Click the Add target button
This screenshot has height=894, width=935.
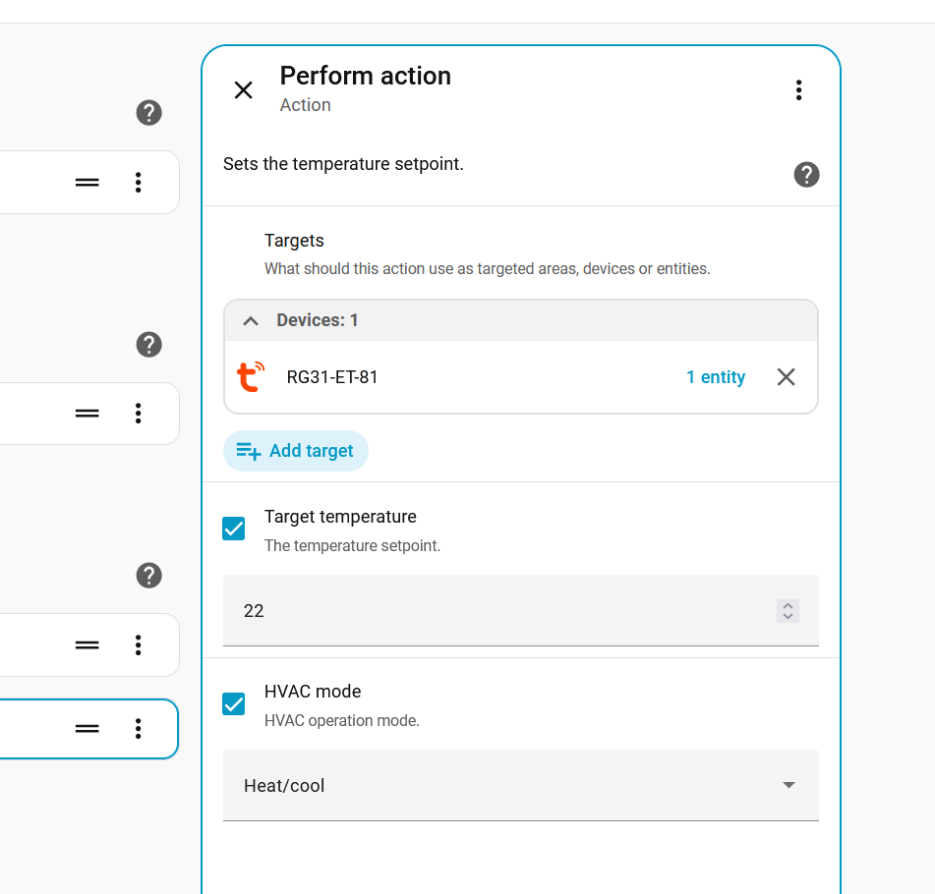[296, 451]
